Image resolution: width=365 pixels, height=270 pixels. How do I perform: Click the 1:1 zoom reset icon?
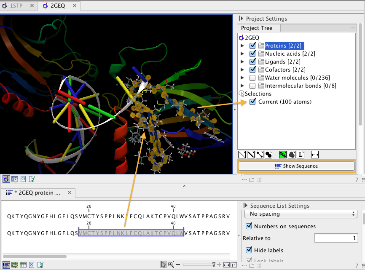tap(233, 265)
